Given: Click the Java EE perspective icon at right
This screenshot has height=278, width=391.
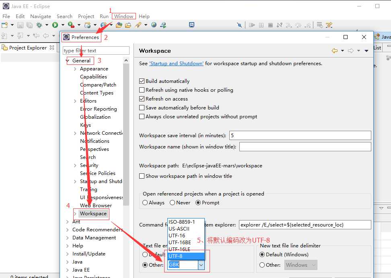Looking at the screenshot, I should point(377,37).
